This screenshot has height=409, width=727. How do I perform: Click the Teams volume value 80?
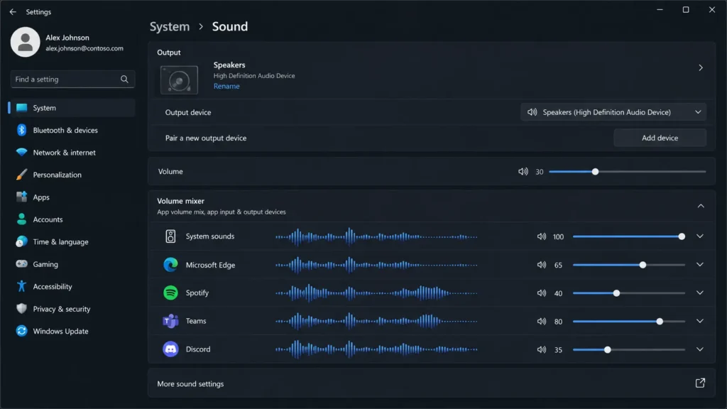558,322
